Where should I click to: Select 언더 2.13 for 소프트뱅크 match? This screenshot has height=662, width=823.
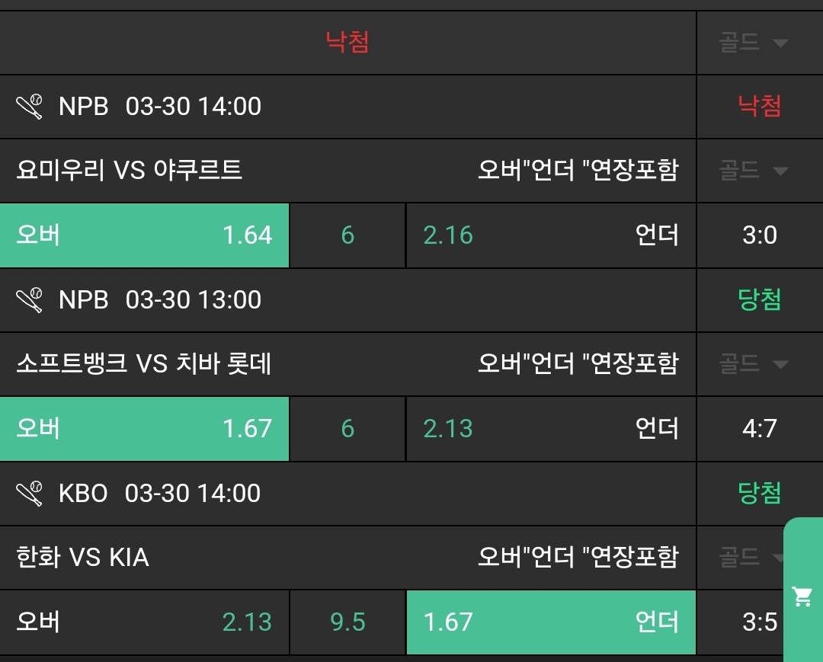pyautogui.click(x=551, y=429)
